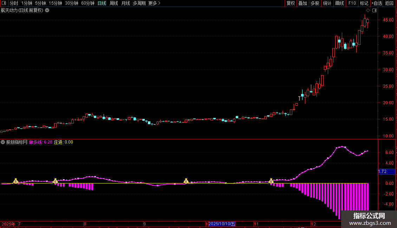
Task: Open 多股 multi-stock view
Action: [x=315, y=3]
